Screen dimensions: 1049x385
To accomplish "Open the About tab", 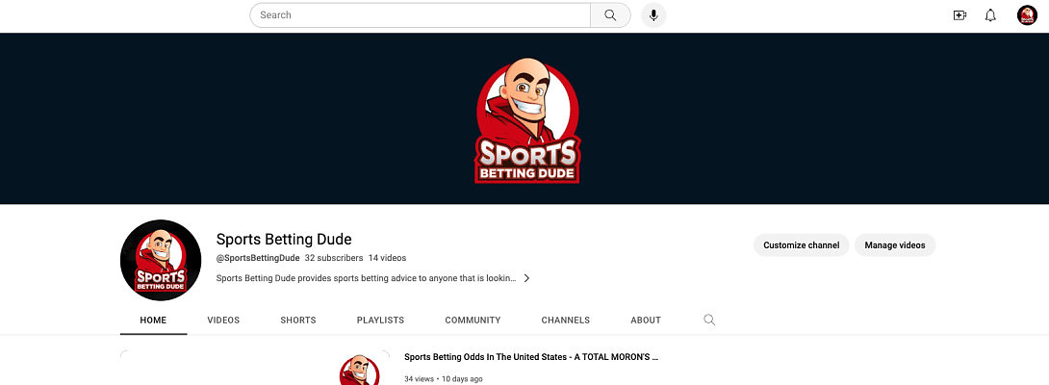I will point(646,321).
